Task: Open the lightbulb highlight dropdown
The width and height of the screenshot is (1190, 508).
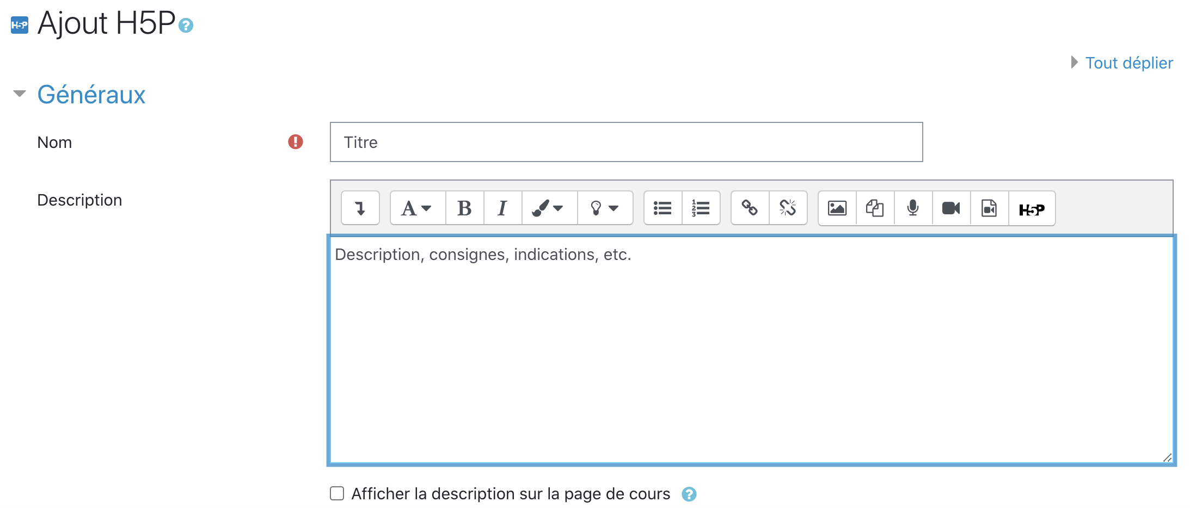Action: pyautogui.click(x=604, y=208)
